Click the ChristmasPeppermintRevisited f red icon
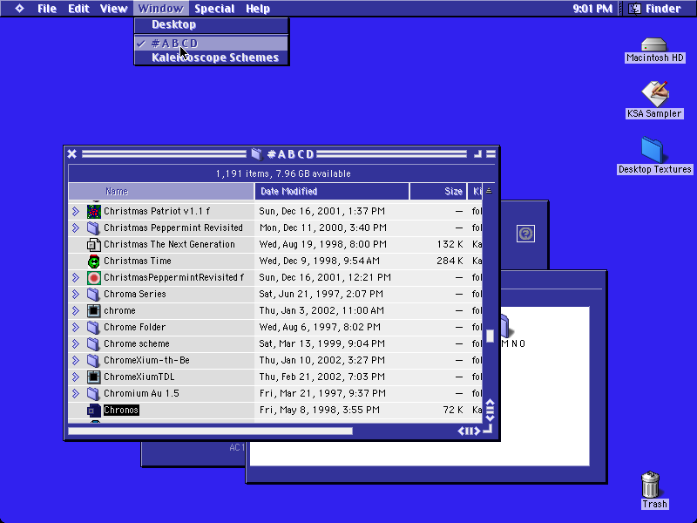Viewport: 697px width, 523px height. click(x=93, y=277)
